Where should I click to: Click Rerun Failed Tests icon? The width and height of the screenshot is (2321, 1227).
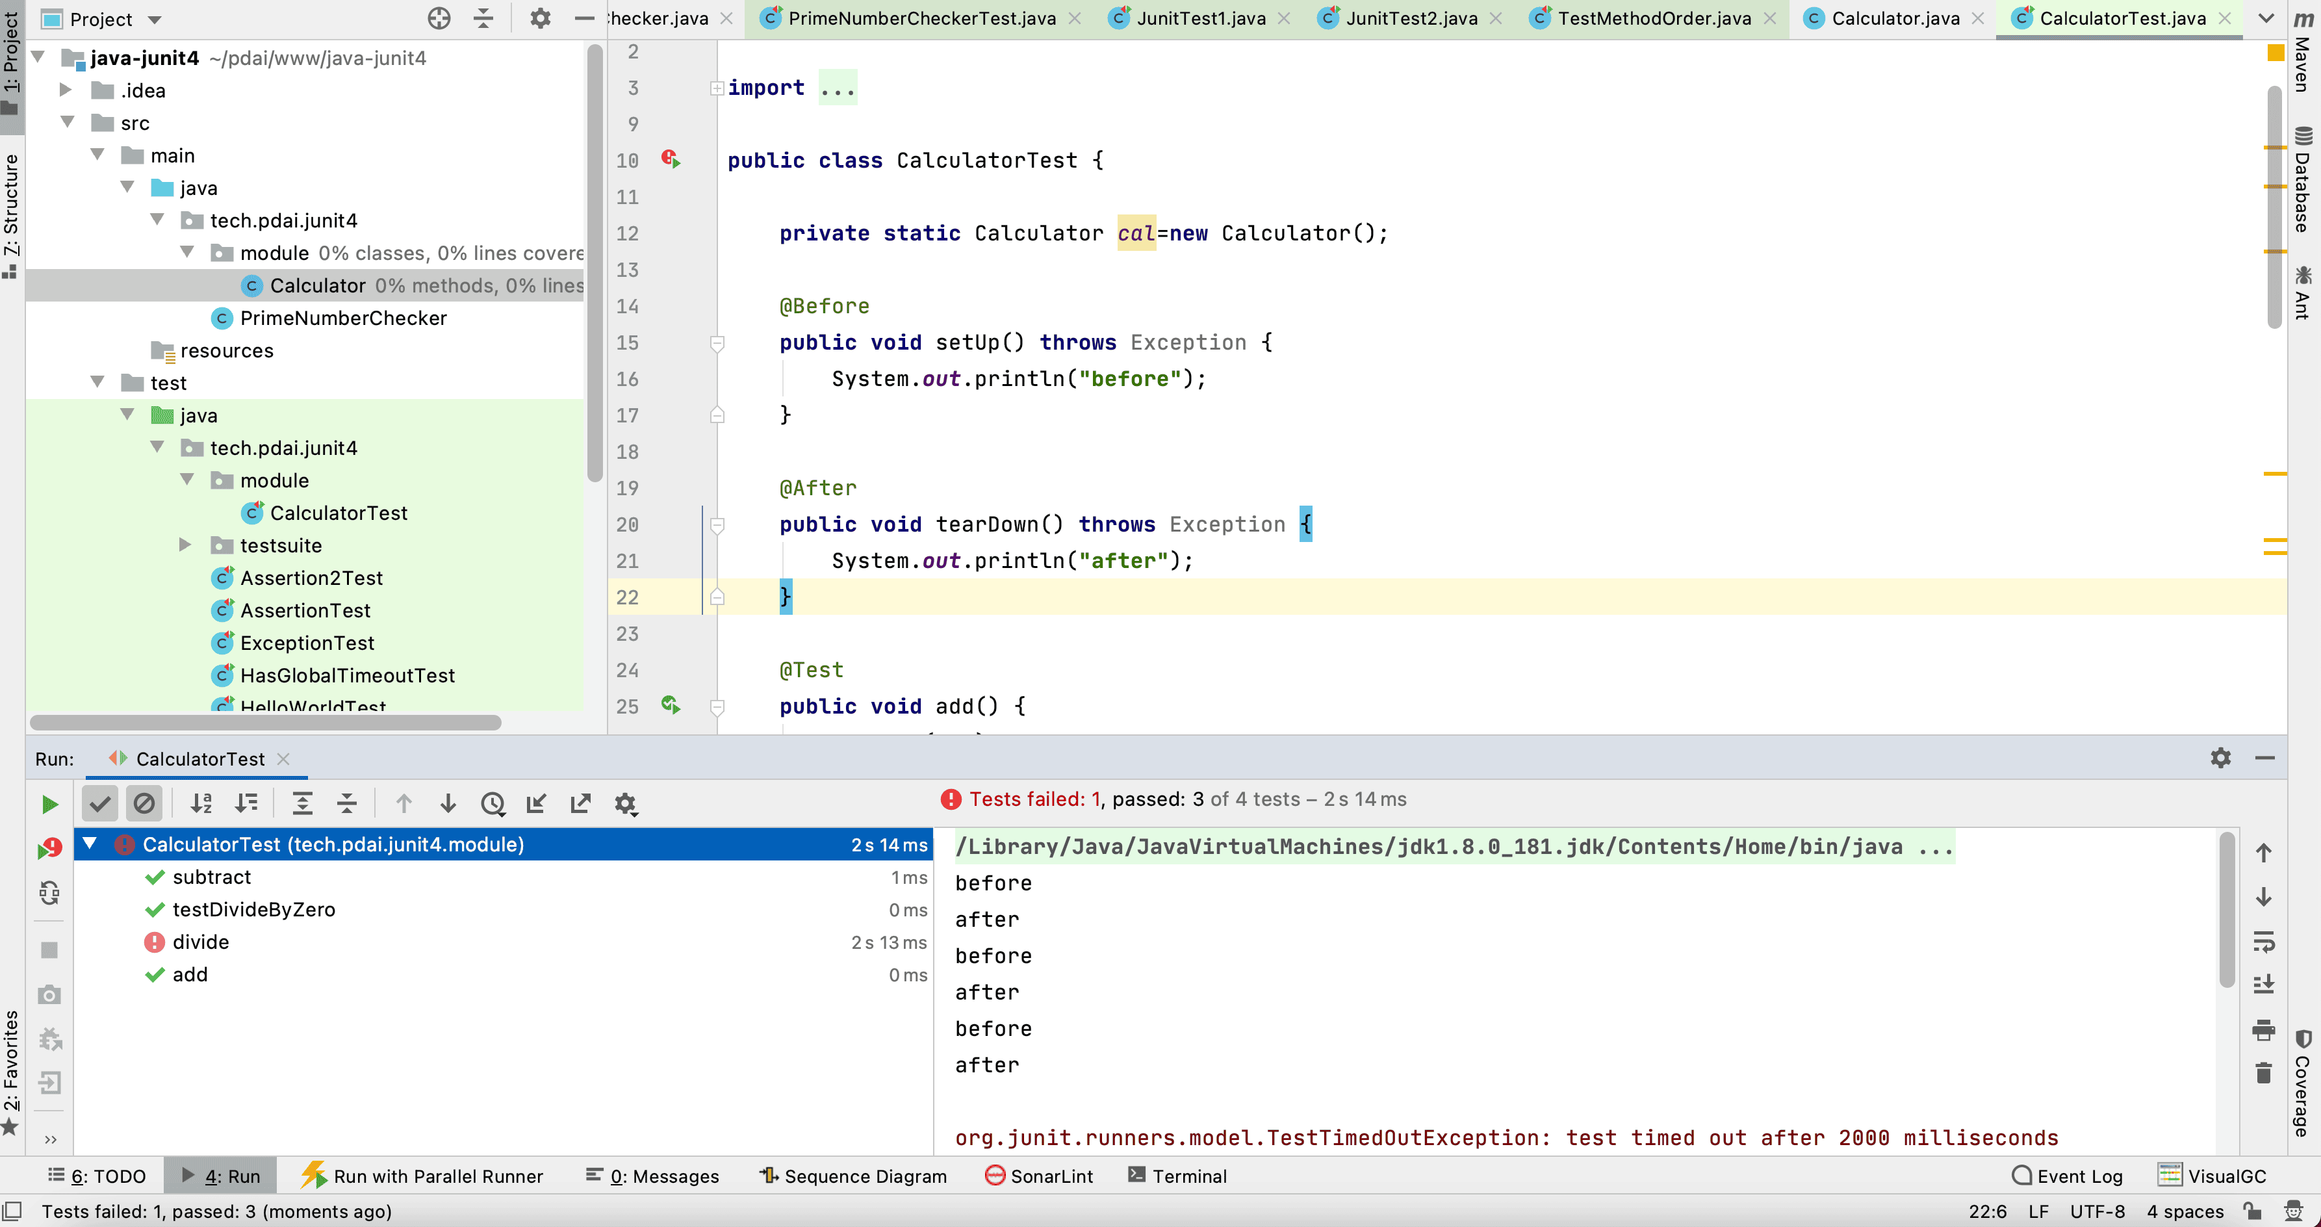click(49, 849)
